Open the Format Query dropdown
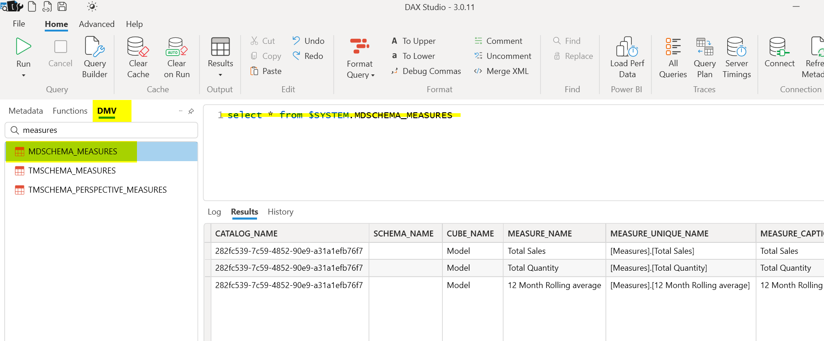The height and width of the screenshot is (341, 824). (373, 75)
